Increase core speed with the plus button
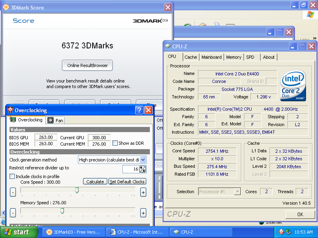318x238 pixels. tap(143, 192)
